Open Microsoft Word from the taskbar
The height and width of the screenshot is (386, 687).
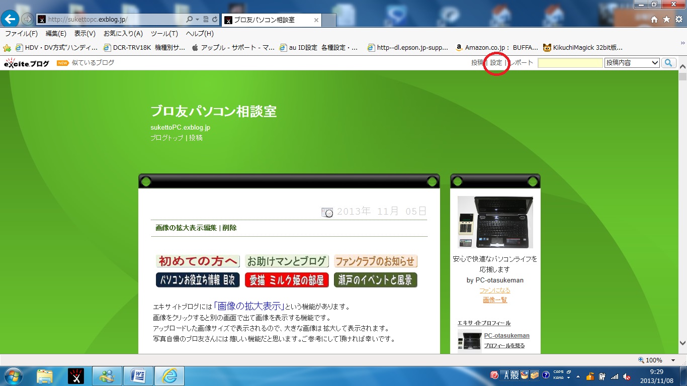138,376
